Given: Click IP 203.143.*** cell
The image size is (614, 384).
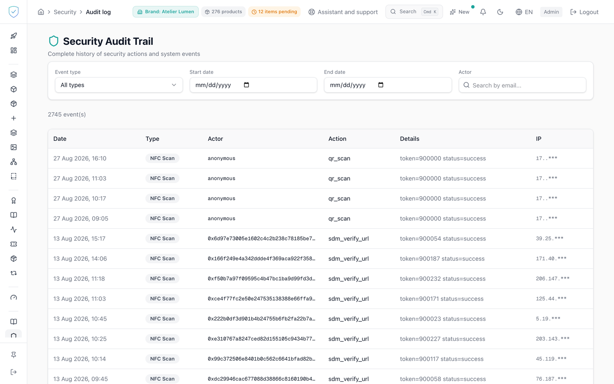Looking at the screenshot, I should [553, 339].
